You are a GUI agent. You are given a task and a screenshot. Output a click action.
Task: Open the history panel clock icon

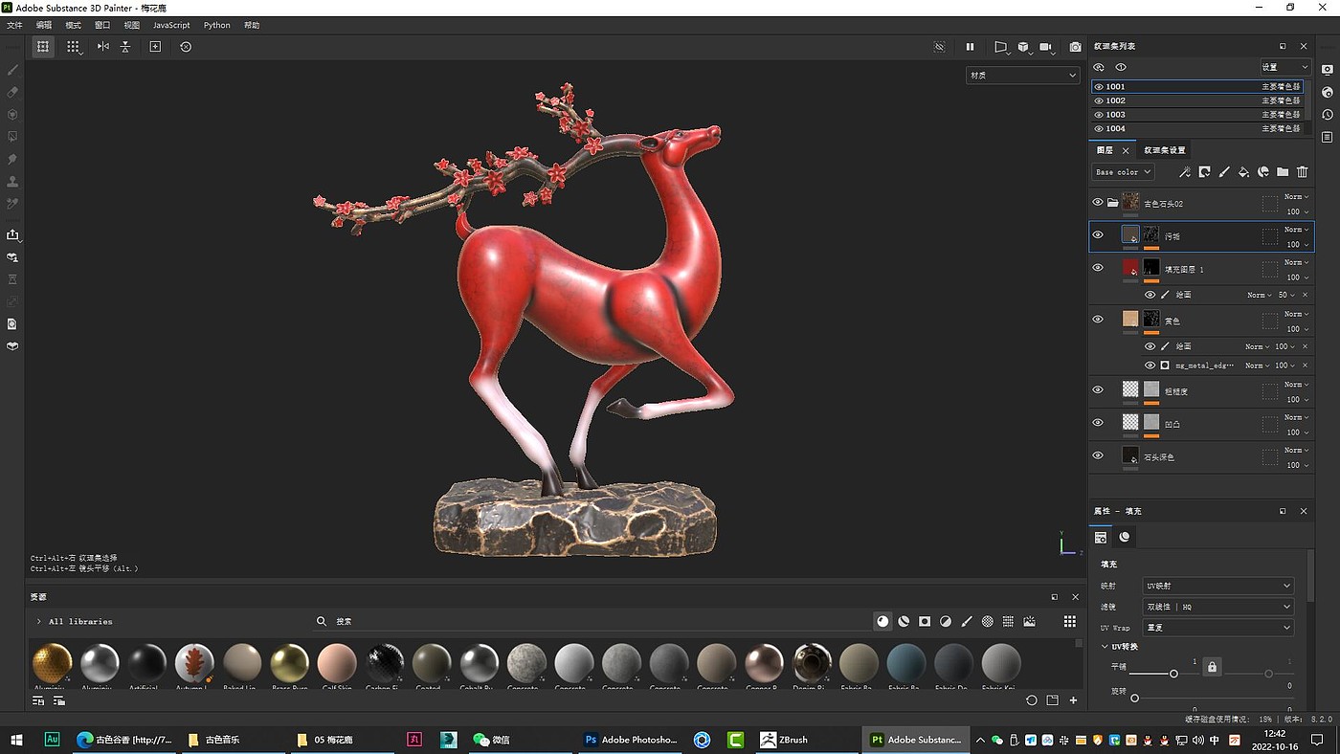click(1328, 115)
